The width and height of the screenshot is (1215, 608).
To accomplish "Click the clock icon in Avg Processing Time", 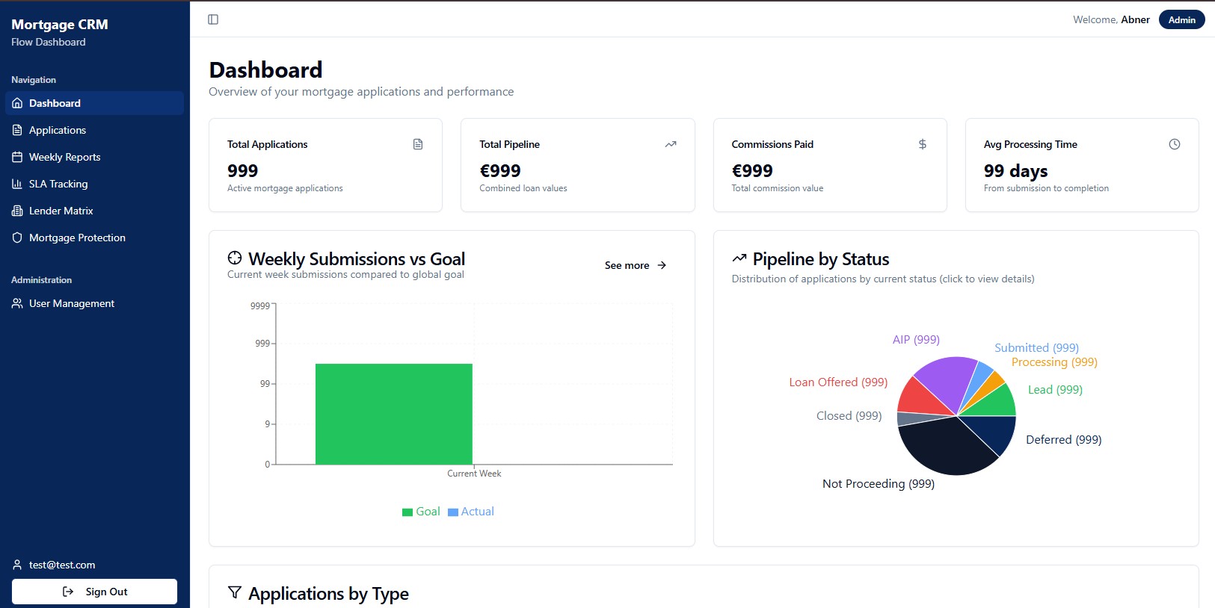I will (x=1175, y=144).
